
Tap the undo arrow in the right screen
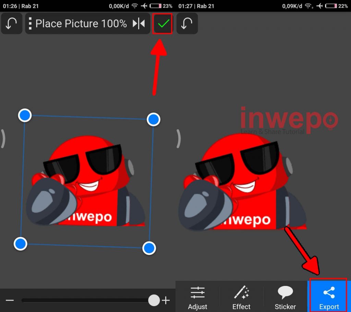(187, 24)
